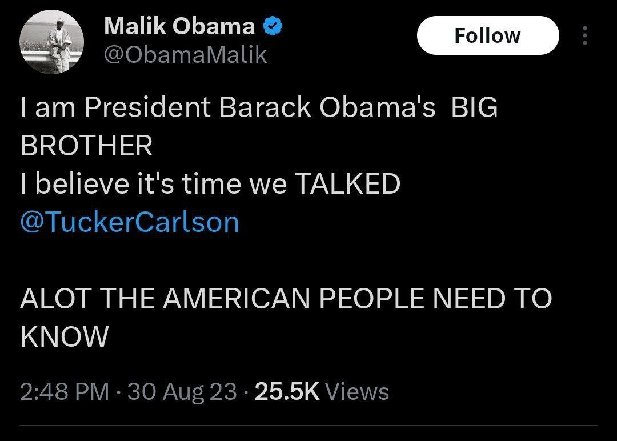
Task: Follow Malik Obama's account
Action: 487,35
